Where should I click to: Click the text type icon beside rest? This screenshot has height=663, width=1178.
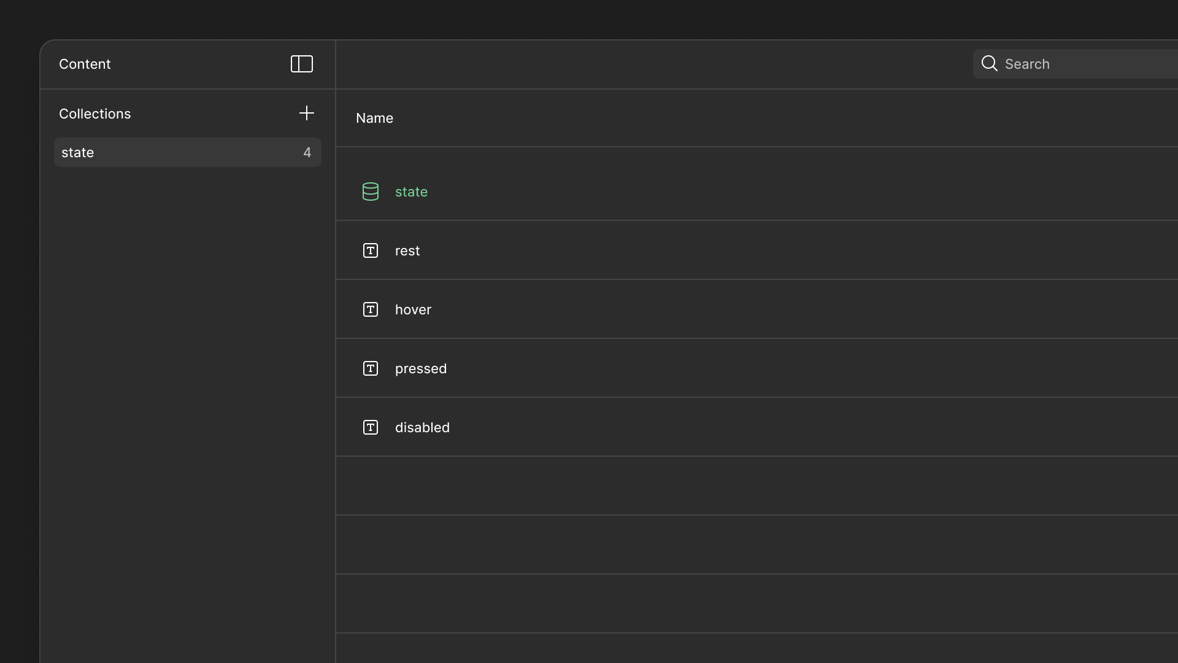[371, 250]
